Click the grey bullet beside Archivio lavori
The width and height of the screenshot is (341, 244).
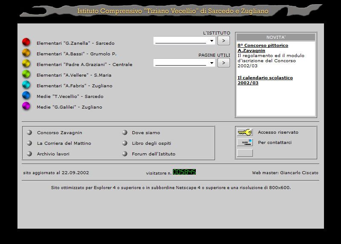pyautogui.click(x=29, y=154)
